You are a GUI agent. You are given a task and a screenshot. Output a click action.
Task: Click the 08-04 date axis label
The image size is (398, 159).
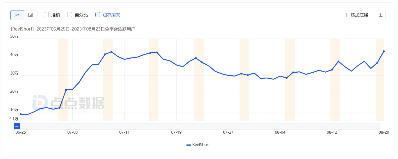click(x=280, y=132)
